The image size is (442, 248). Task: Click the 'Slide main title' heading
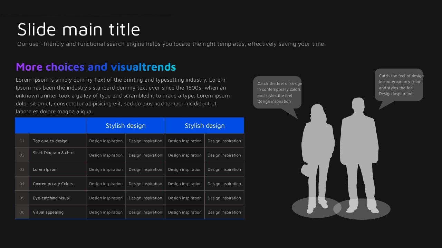(79, 30)
